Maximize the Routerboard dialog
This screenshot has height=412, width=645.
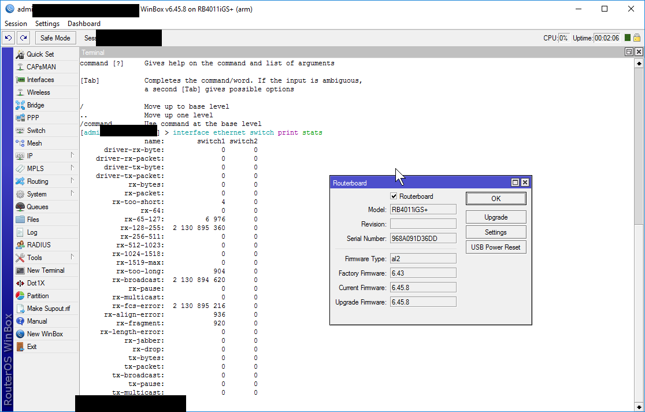coord(515,183)
